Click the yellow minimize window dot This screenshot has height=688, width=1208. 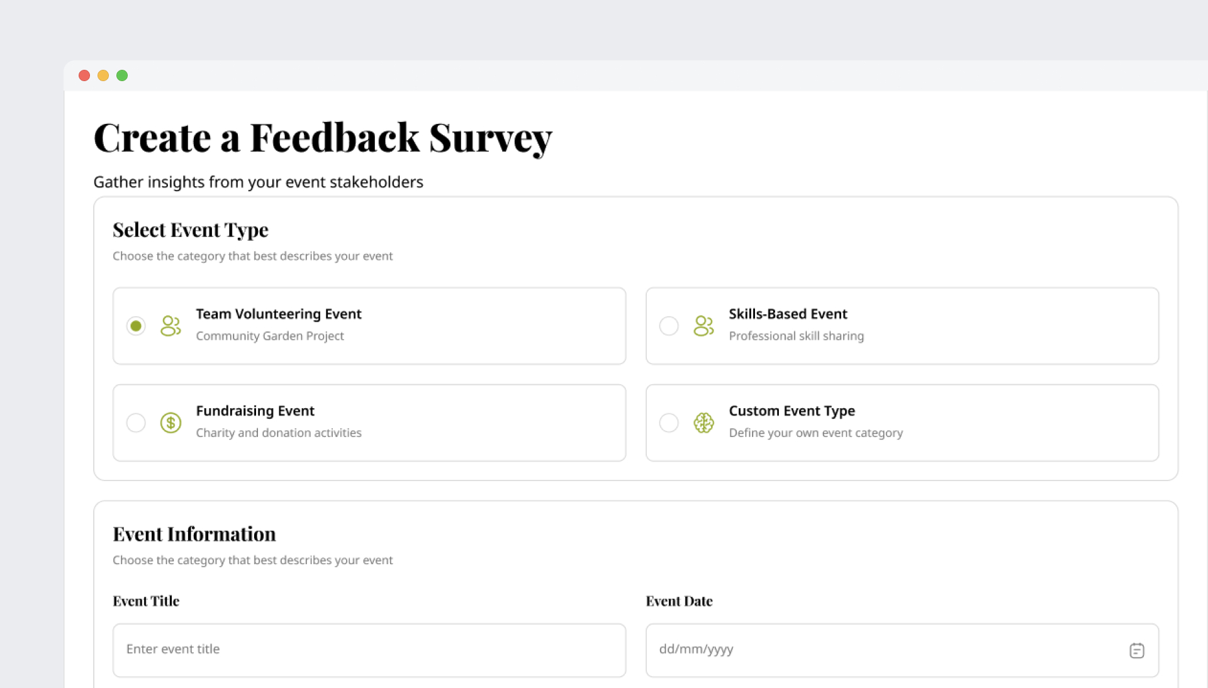(103, 75)
